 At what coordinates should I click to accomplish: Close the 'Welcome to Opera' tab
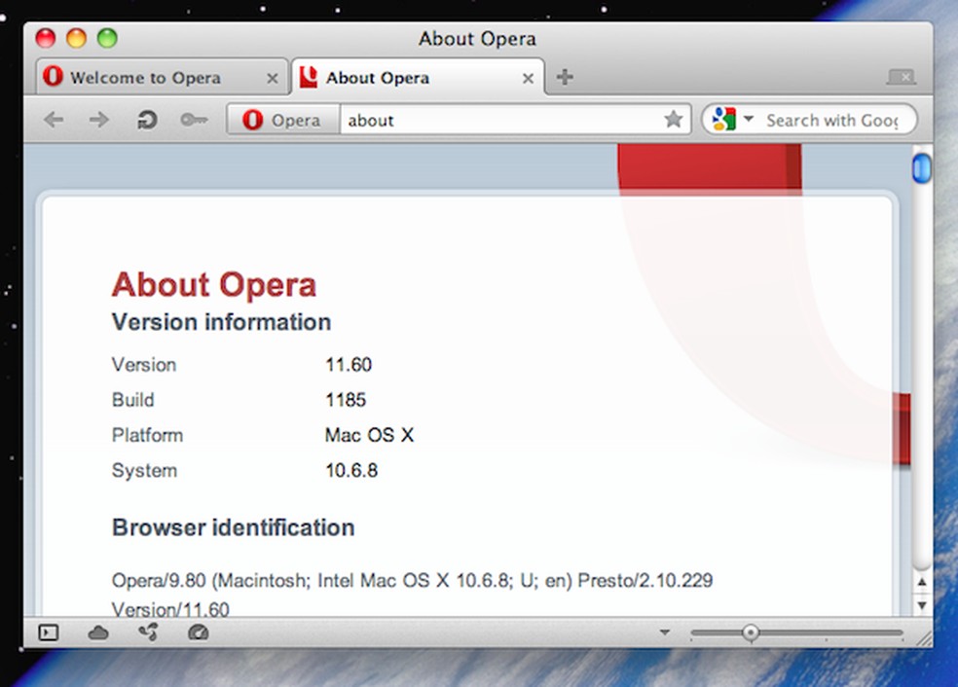[x=273, y=78]
